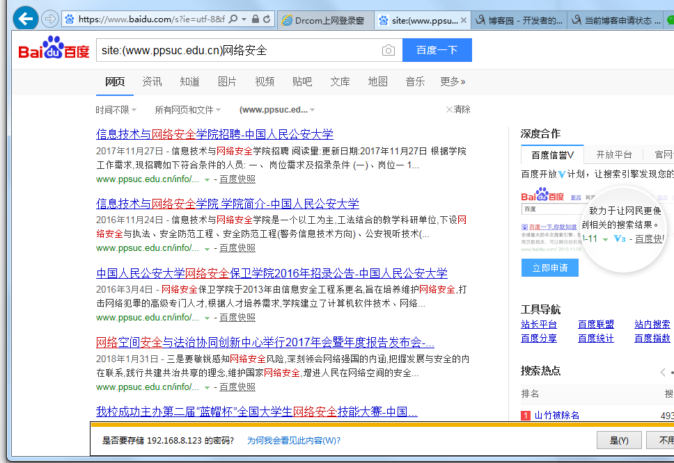Click the Baidu logo
Image resolution: width=674 pixels, height=463 pixels.
pyautogui.click(x=54, y=48)
